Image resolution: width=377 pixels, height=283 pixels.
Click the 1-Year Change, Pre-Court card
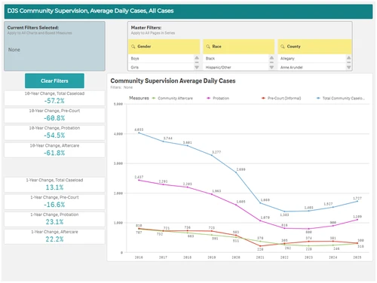pyautogui.click(x=54, y=202)
